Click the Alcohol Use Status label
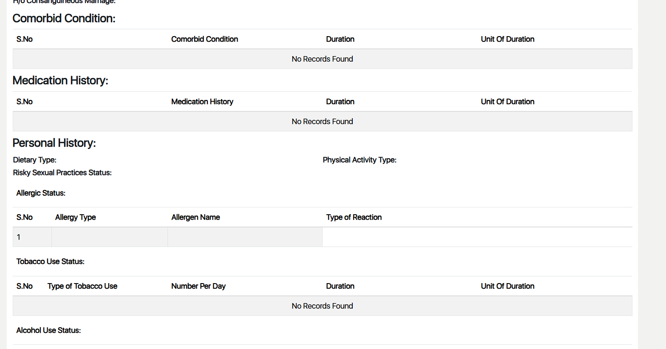Screen dimensions: 666x349 (48, 330)
